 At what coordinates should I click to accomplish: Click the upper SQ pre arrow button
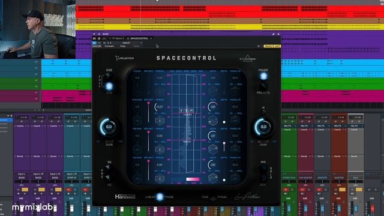[108, 167]
